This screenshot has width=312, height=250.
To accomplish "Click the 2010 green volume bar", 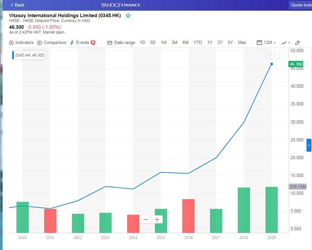I will pos(23,217).
